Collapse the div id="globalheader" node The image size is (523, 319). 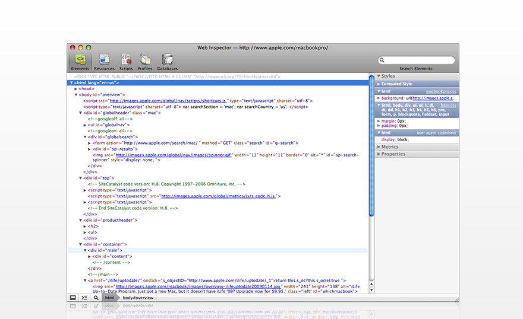80,113
